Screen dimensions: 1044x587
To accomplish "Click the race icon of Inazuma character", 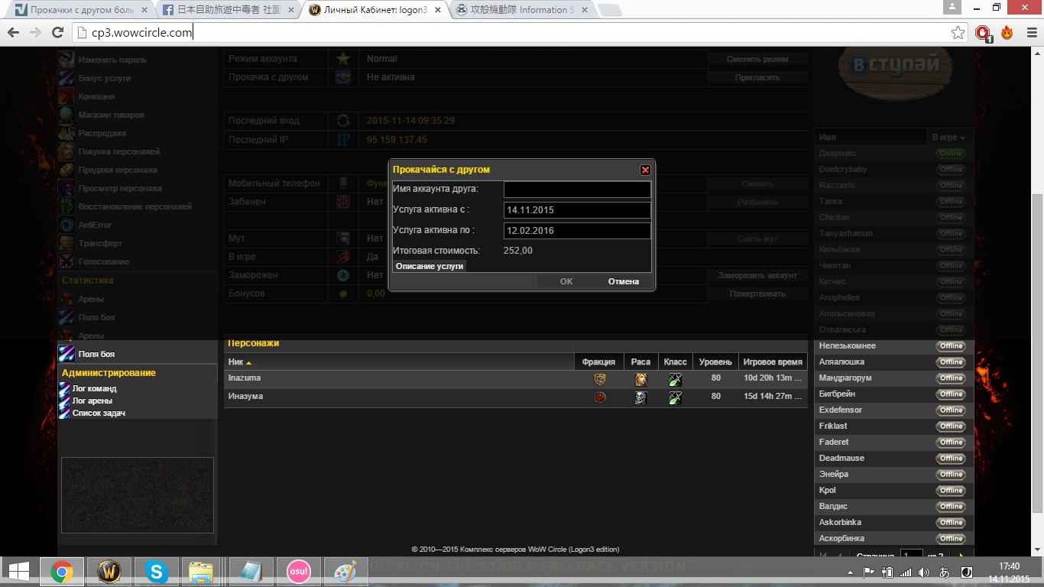I will (640, 379).
